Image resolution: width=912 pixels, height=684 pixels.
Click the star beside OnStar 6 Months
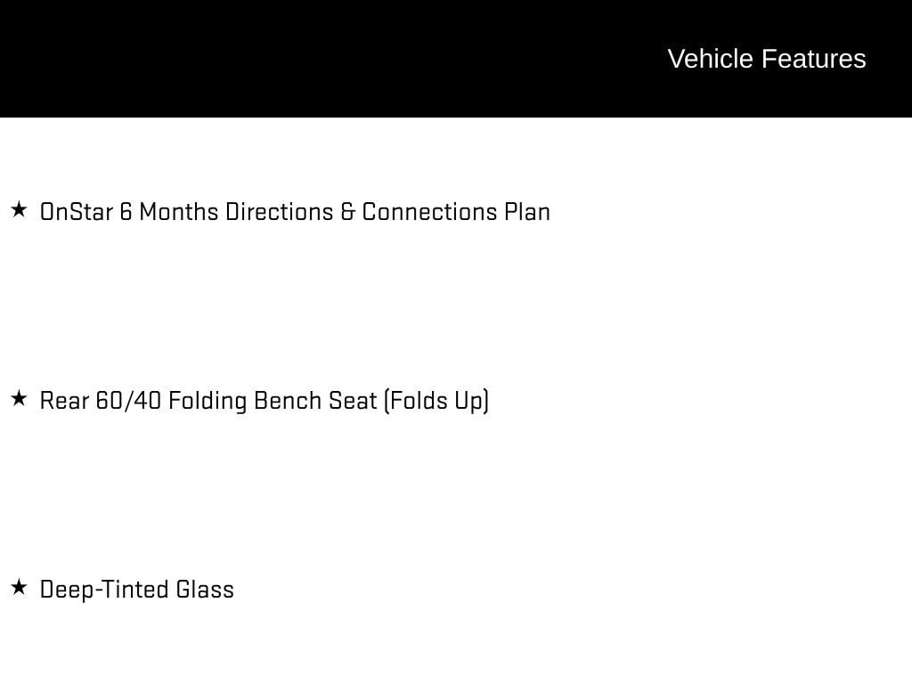(19, 209)
